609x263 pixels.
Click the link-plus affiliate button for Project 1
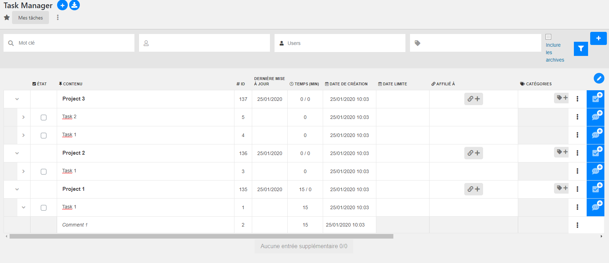click(x=474, y=189)
